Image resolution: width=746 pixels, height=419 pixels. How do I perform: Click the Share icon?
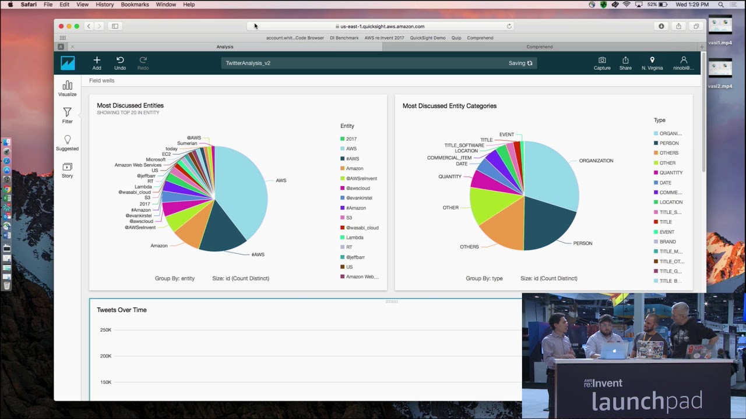point(625,61)
